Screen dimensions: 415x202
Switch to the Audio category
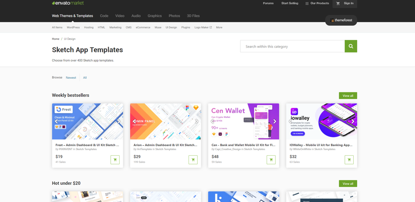136,16
